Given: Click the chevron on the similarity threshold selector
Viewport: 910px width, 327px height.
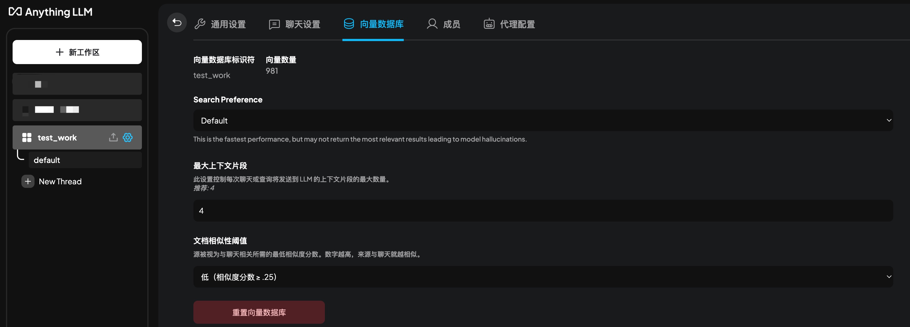Looking at the screenshot, I should (x=889, y=277).
